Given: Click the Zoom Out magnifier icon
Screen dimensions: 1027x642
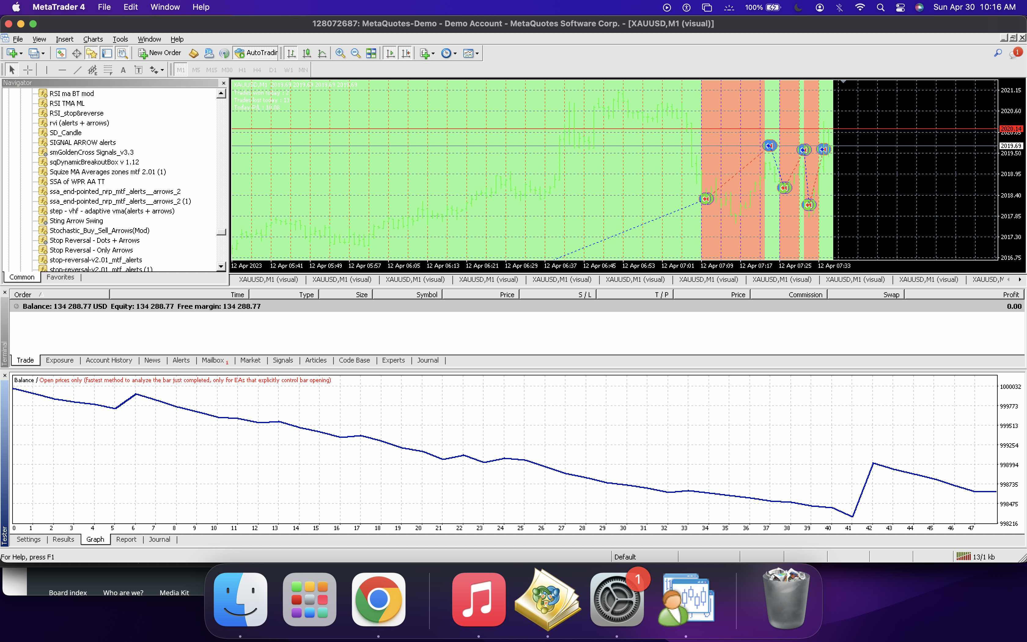Looking at the screenshot, I should point(356,53).
